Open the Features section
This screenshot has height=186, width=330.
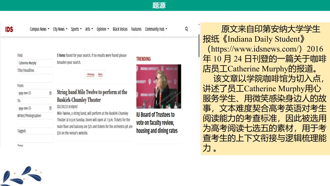pyautogui.click(x=136, y=29)
